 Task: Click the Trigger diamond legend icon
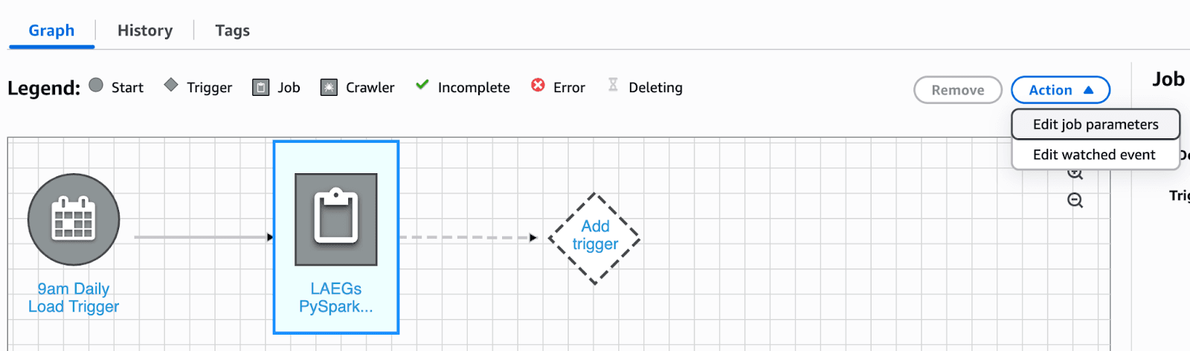coord(171,86)
